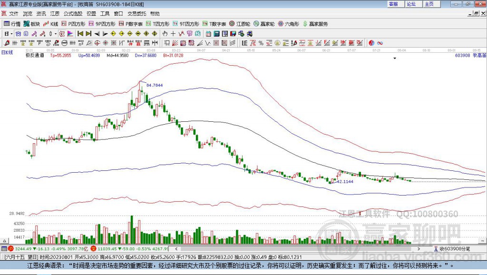Open the P数字表 tool
Screen dimensions: 487x275
pyautogui.click(x=130, y=24)
